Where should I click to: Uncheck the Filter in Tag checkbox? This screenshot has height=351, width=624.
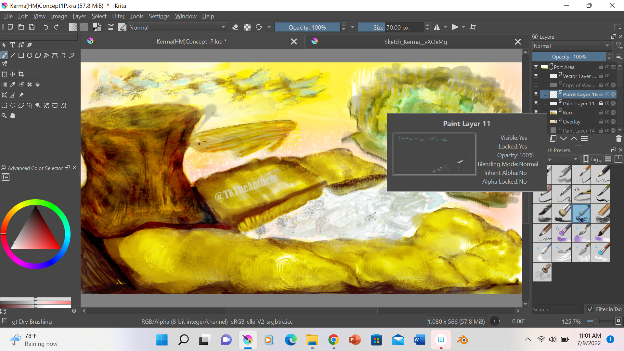(590, 309)
